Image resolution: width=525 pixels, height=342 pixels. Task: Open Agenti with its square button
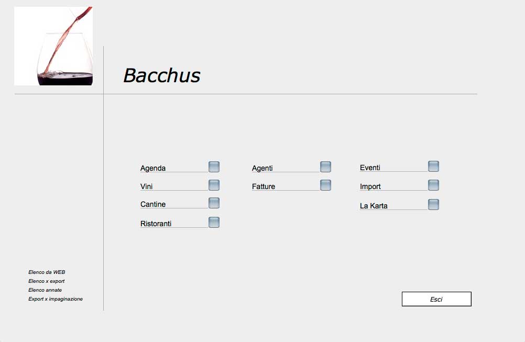point(325,167)
